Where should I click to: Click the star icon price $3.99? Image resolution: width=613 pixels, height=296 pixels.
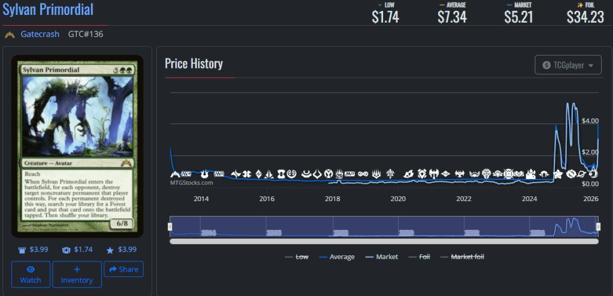(123, 249)
